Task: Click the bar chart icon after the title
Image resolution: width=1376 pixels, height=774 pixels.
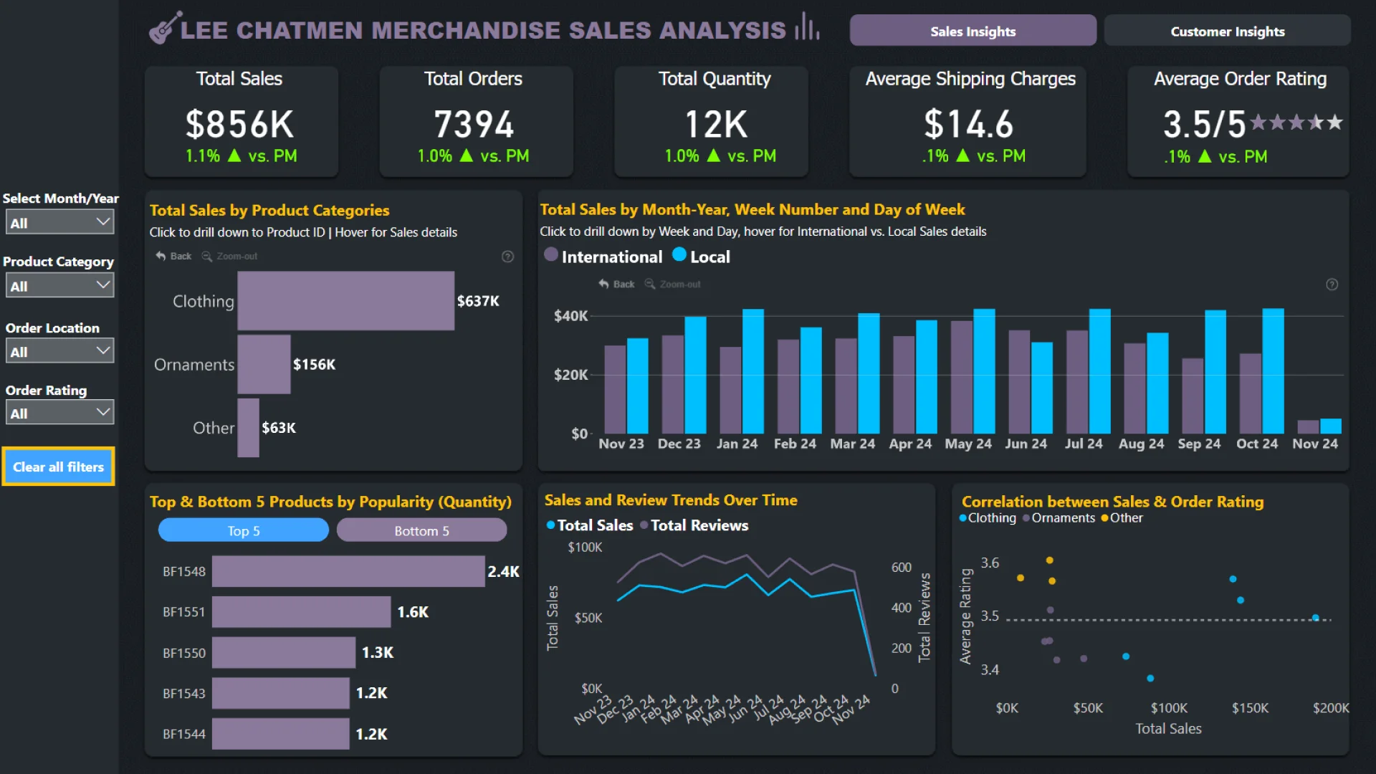Action: [807, 26]
